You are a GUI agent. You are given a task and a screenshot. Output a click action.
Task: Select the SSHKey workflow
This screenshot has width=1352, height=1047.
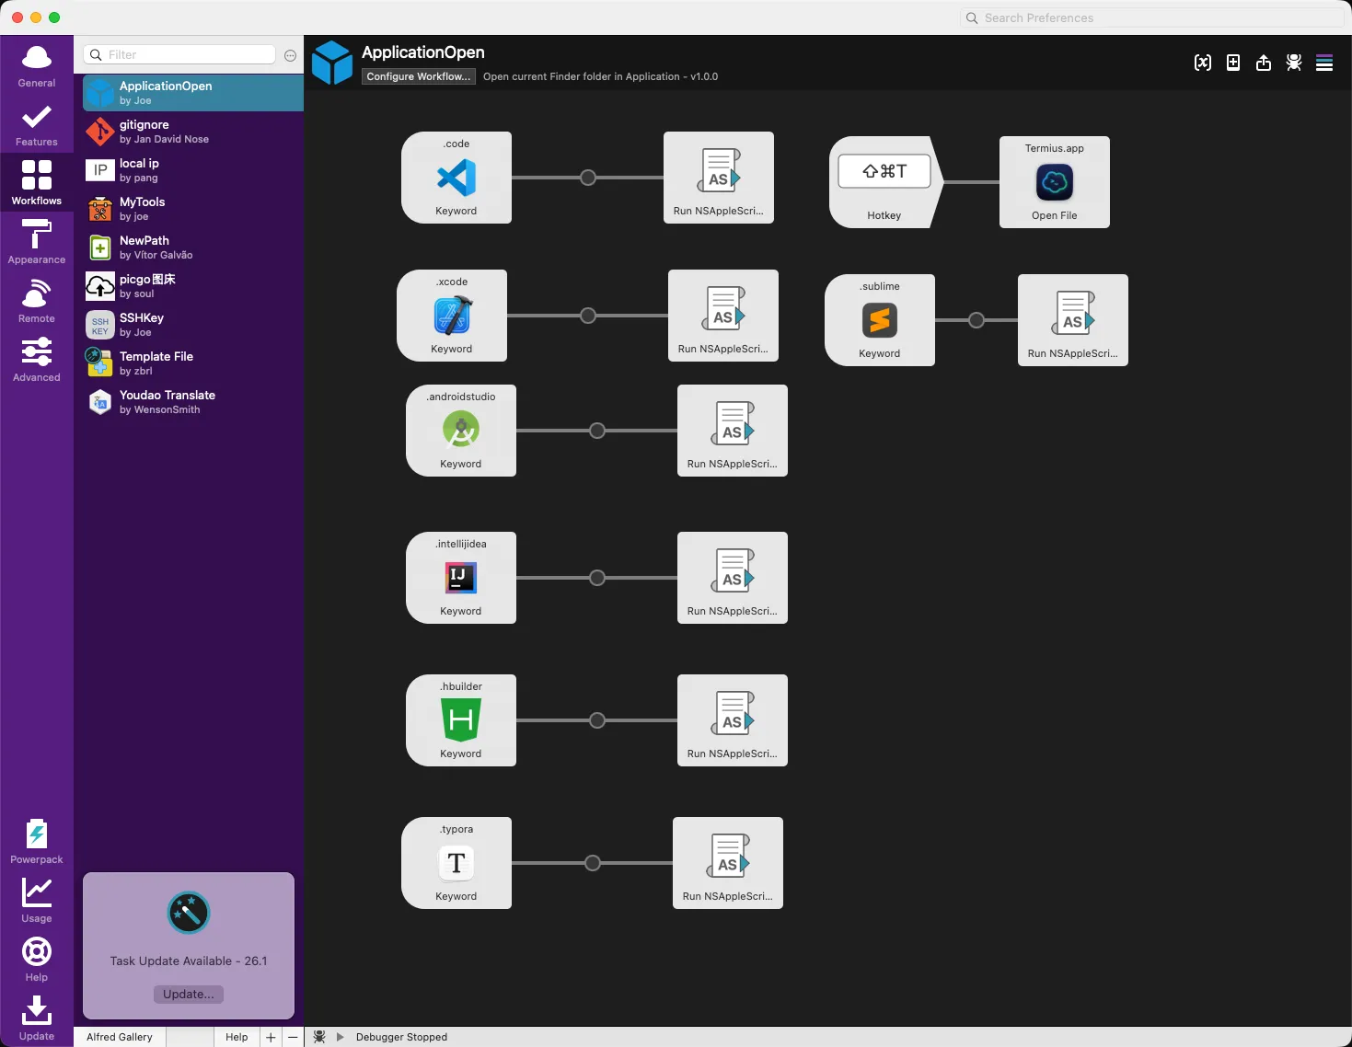coord(193,325)
